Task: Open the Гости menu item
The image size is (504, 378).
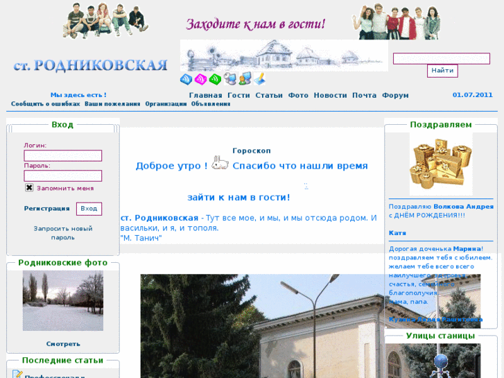Action: pos(238,95)
